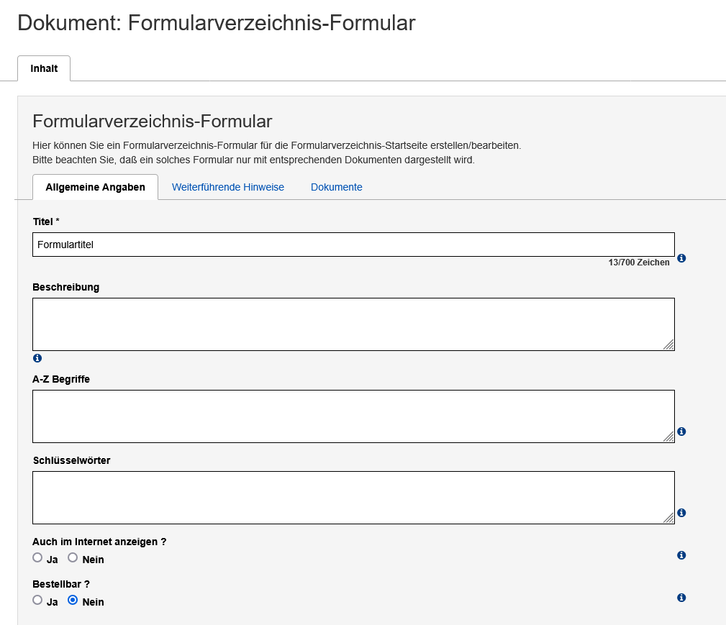Open the Schlüsselwörter info icon
Viewport: 726px width, 625px height.
681,513
